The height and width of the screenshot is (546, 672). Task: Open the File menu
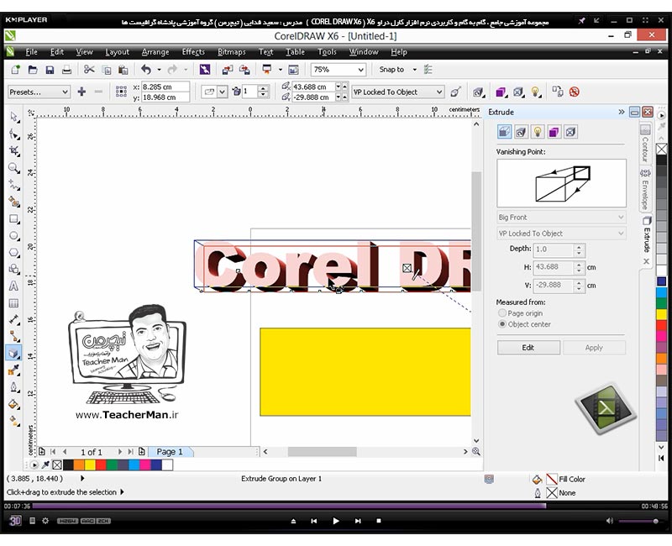31,52
